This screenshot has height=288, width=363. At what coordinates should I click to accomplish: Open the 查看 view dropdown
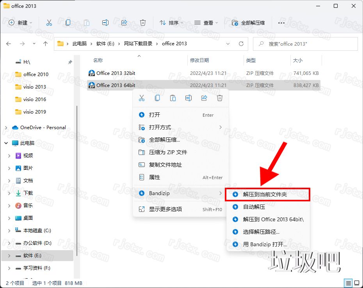[205, 23]
